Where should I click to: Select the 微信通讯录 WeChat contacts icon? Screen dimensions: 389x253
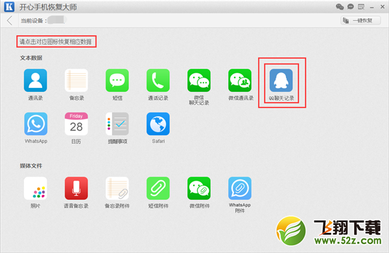coord(240,80)
